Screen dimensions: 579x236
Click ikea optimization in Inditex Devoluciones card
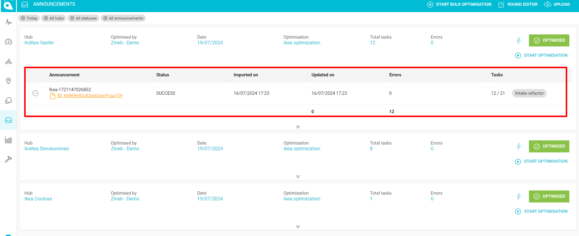point(302,149)
